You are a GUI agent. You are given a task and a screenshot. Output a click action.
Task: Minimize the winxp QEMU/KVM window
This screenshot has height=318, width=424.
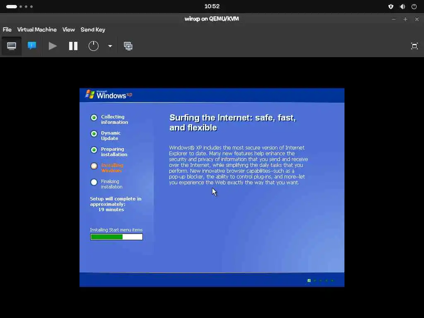coord(394,19)
